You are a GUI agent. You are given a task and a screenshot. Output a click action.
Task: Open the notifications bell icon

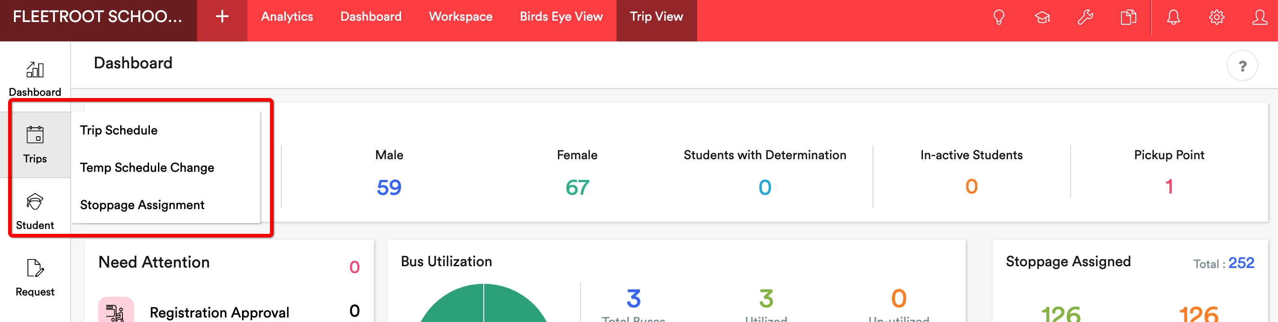[1173, 18]
